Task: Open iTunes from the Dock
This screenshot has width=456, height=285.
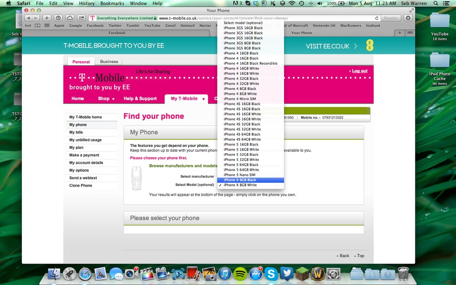Action: coord(224,274)
